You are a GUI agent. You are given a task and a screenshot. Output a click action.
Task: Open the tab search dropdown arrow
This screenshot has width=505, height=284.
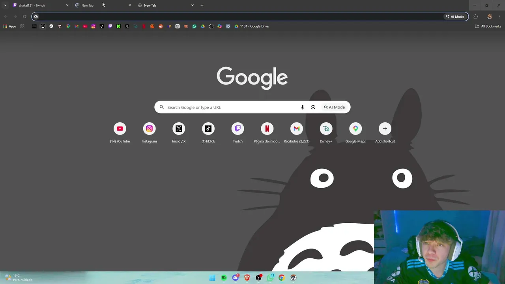point(5,5)
